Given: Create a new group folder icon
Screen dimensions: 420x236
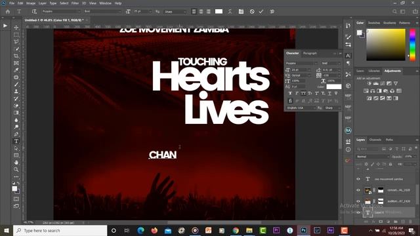Looking at the screenshot, I should pyautogui.click(x=396, y=222).
